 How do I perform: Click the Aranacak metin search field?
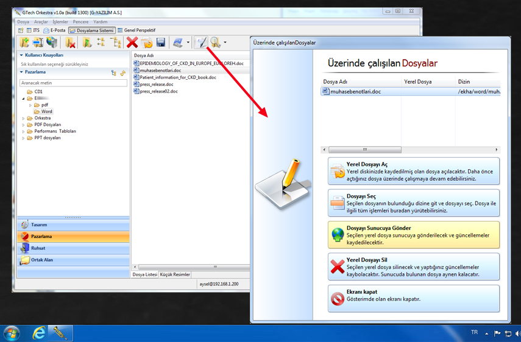click(73, 83)
